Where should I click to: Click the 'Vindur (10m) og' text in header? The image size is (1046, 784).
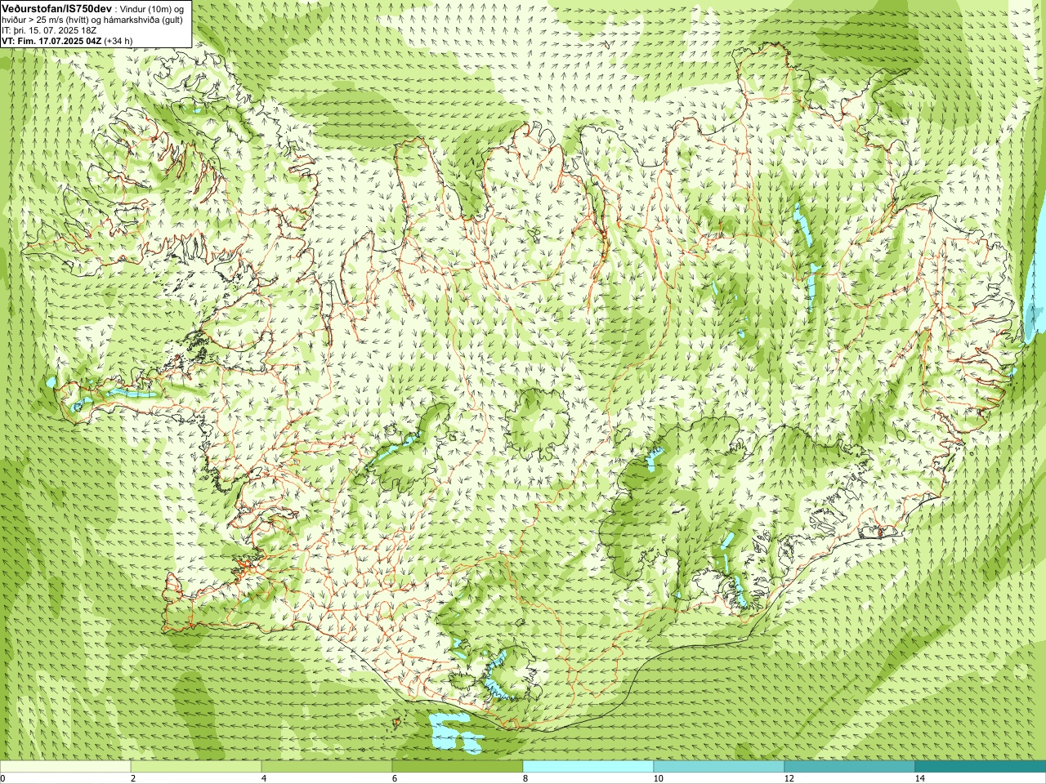pos(152,8)
